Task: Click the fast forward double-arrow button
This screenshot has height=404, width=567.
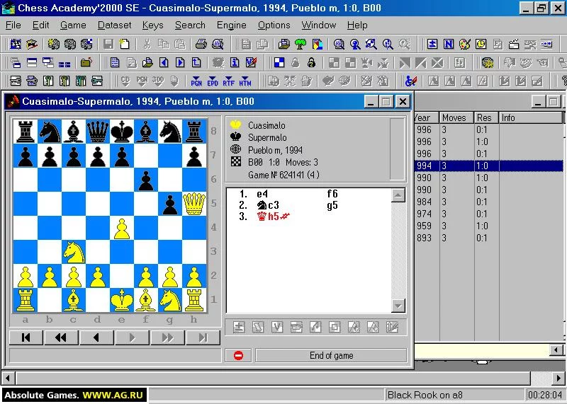Action: [167, 337]
